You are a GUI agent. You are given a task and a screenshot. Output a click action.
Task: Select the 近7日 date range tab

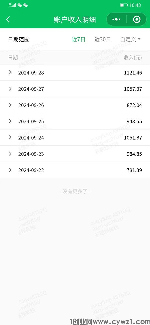pyautogui.click(x=79, y=39)
